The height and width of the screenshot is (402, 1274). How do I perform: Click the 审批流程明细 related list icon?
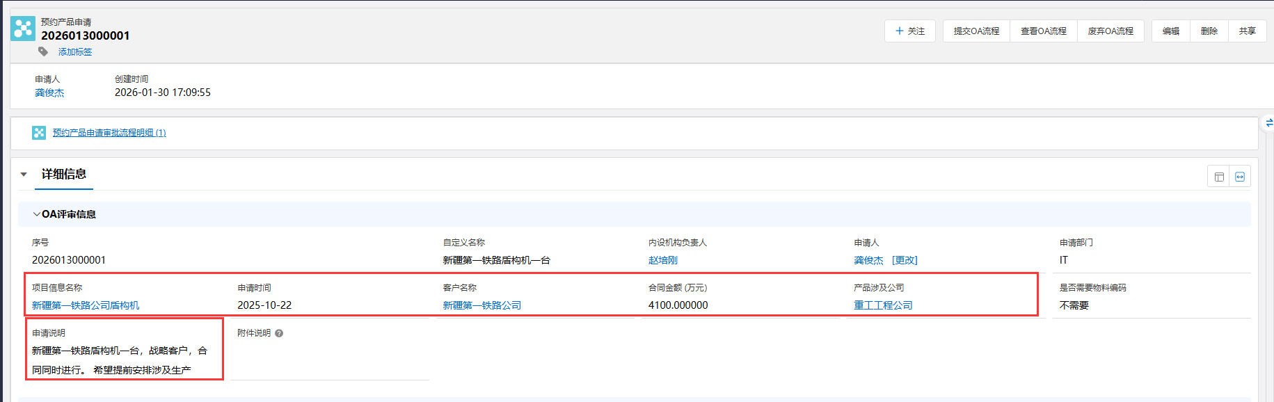click(39, 133)
